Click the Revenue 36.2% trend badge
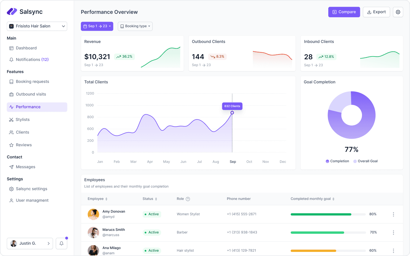The width and height of the screenshot is (410, 256). (124, 56)
